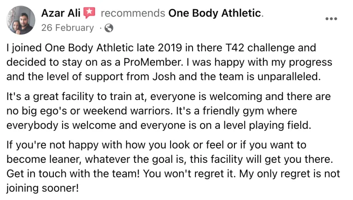Click the red star recommendation badge
The image size is (353, 200).
pos(89,12)
